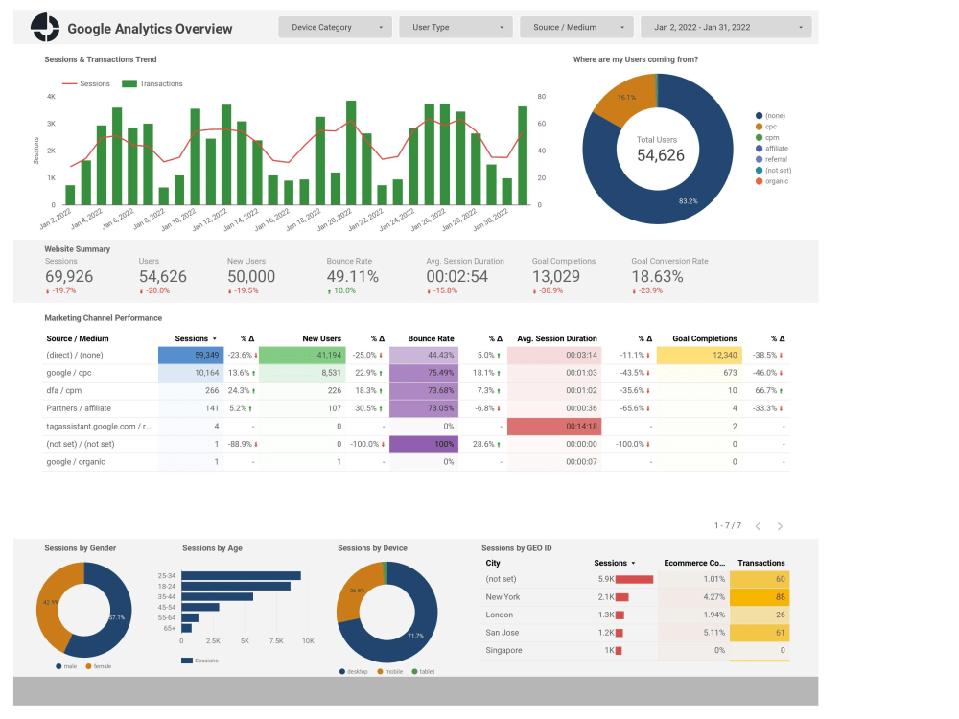The height and width of the screenshot is (719, 959).
Task: Go to previous page of channel table
Action: click(758, 526)
